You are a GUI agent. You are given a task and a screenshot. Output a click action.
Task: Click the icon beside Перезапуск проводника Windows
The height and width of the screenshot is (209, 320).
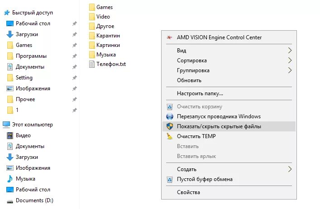coord(169,116)
